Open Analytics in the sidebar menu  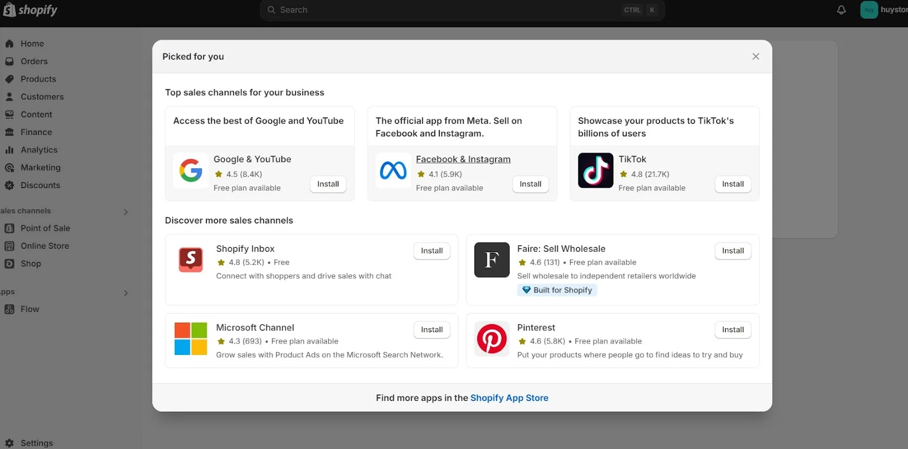39,150
